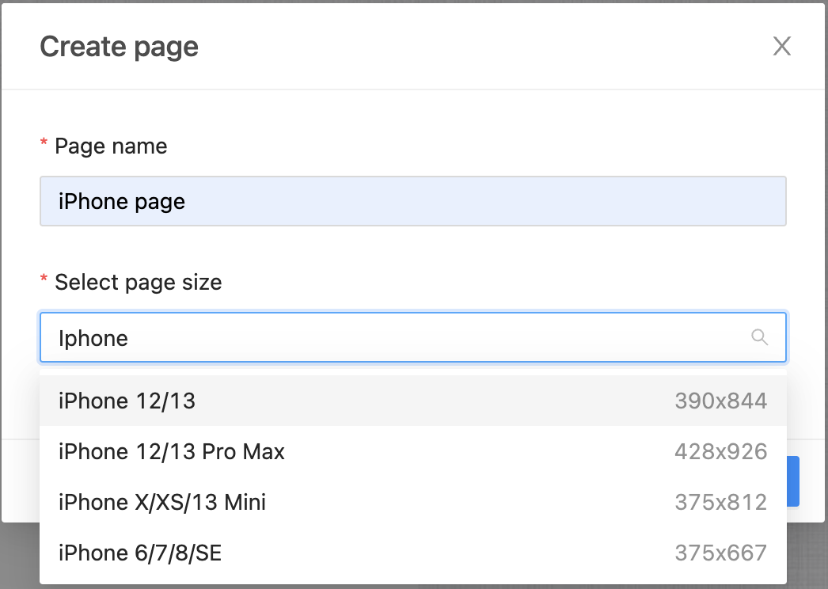Focus the Select page size search box
The height and width of the screenshot is (589, 828).
[396, 338]
